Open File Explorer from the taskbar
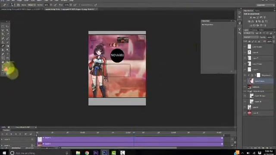This screenshot has width=276, height=155. pyautogui.click(x=78, y=153)
